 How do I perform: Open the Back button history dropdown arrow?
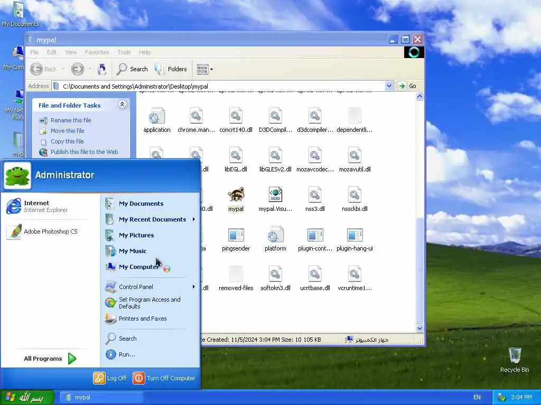click(x=63, y=69)
